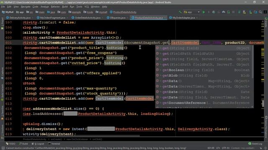Open the VCS menu
The width and height of the screenshot is (268, 150).
tap(87, 7)
